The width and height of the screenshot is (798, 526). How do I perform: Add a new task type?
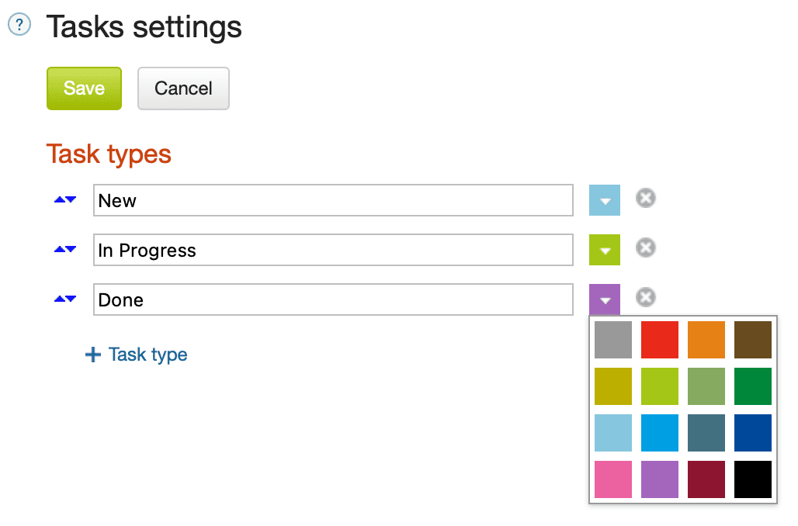[x=137, y=355]
